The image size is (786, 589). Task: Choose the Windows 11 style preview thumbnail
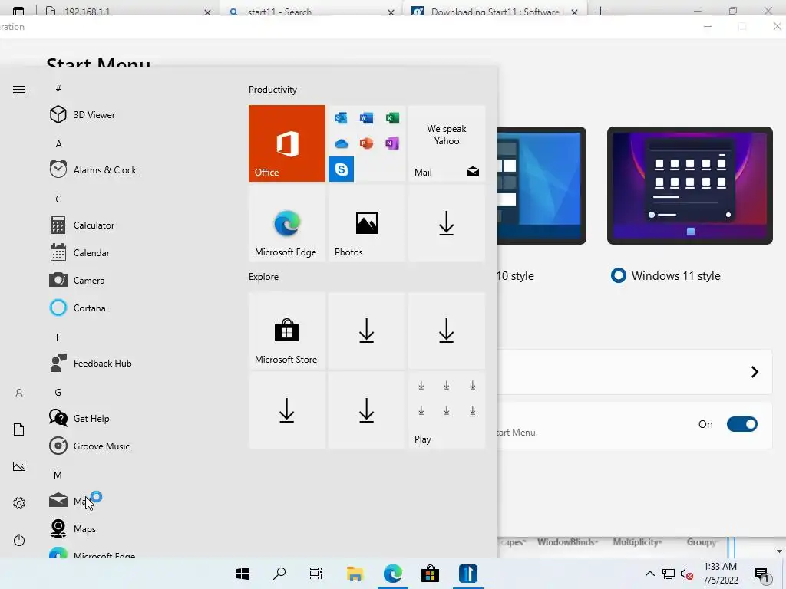690,186
